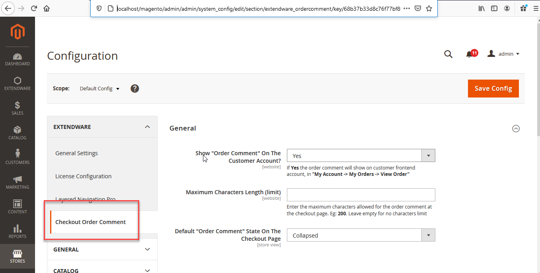Open the Extendware sidebar menu
The image size is (540, 273).
(18, 84)
